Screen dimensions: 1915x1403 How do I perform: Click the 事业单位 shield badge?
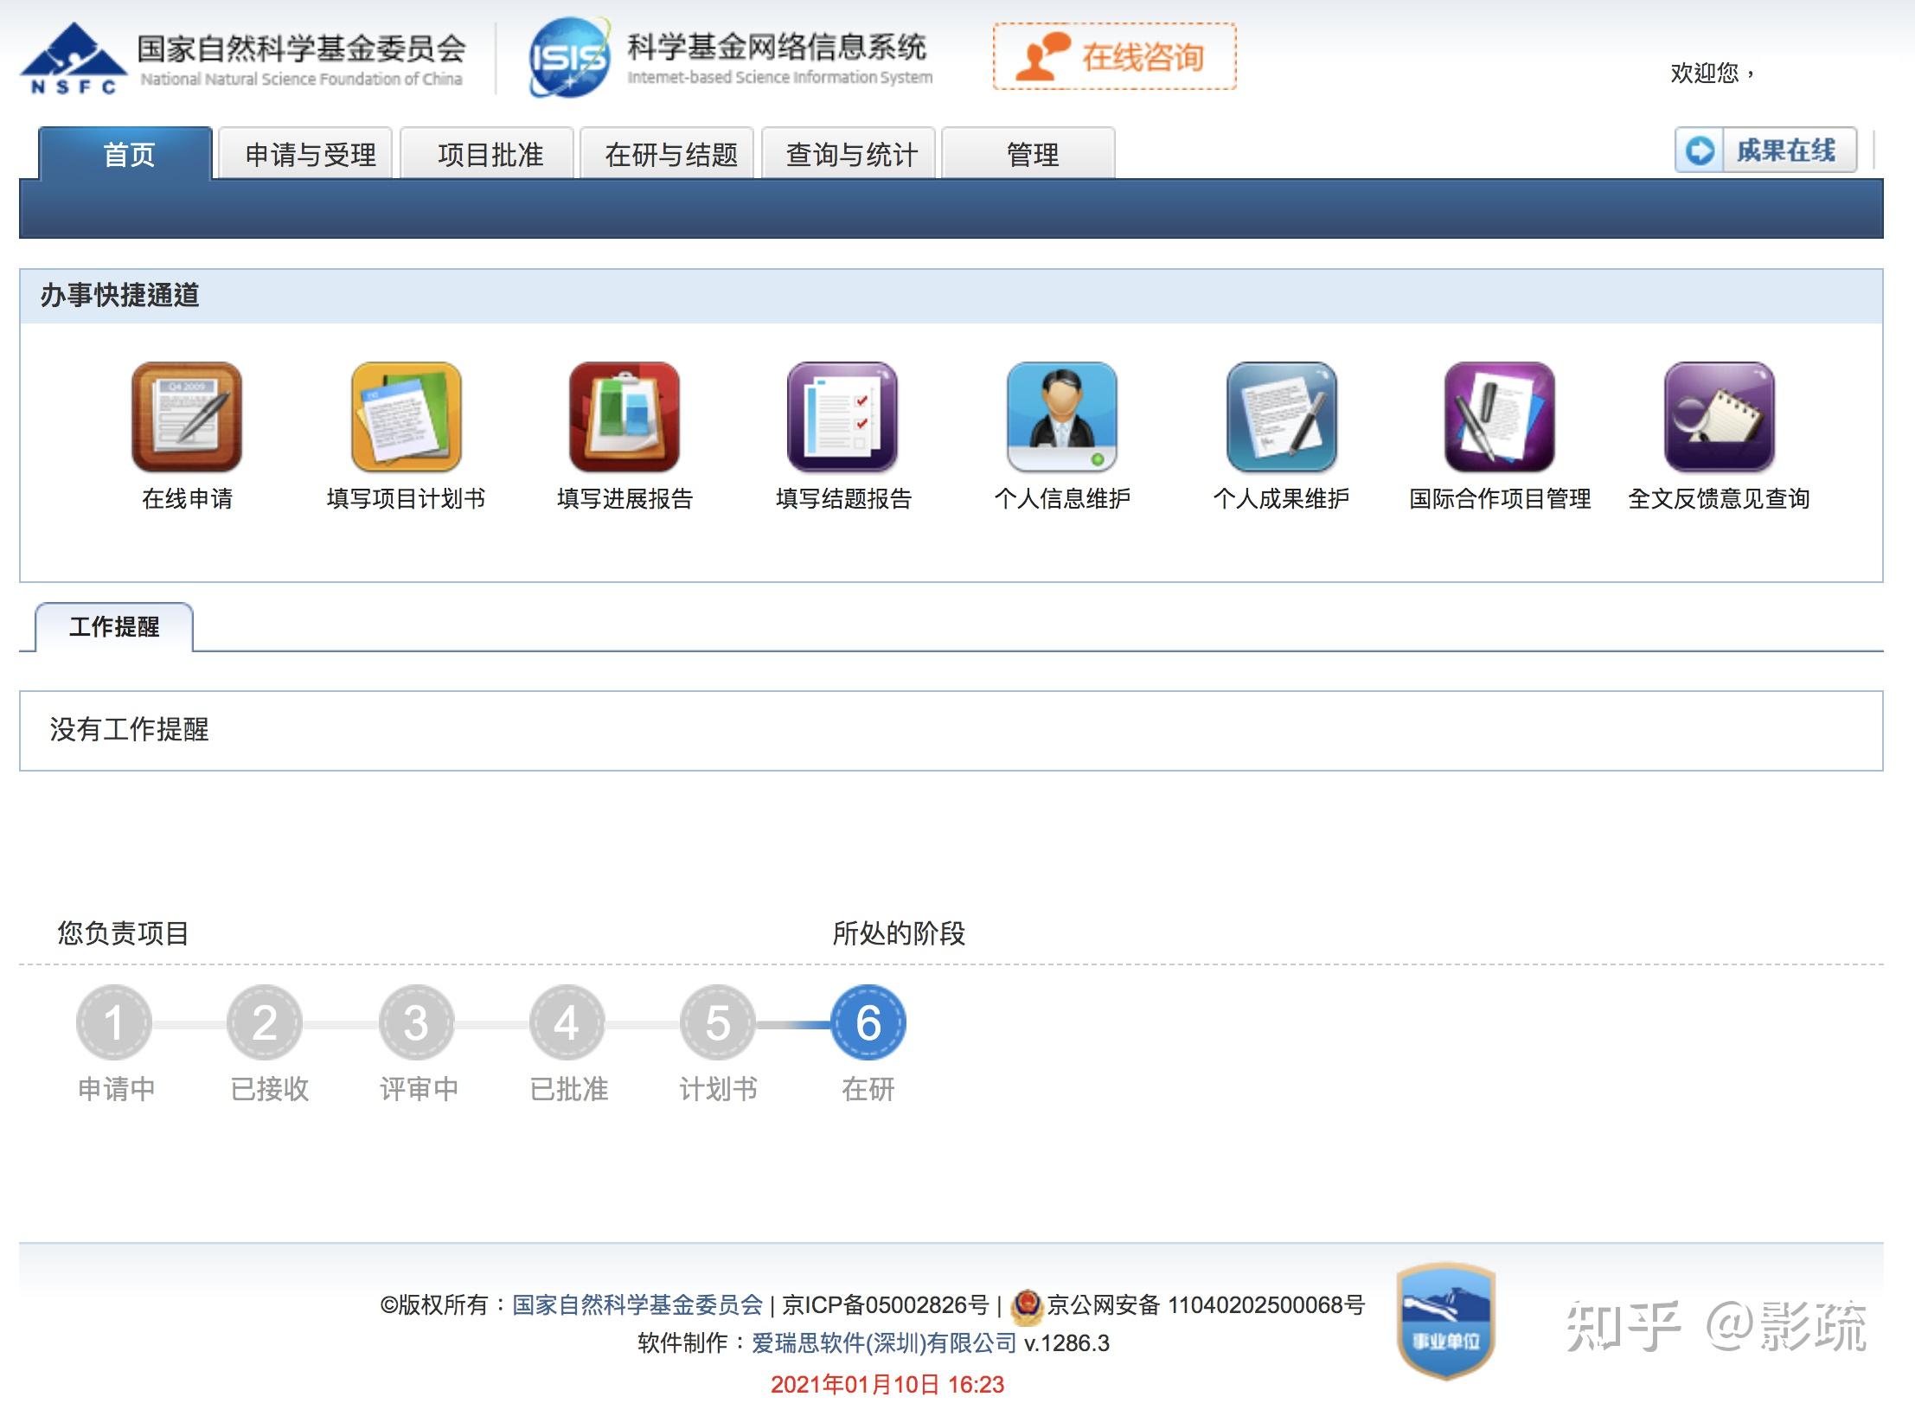1445,1321
